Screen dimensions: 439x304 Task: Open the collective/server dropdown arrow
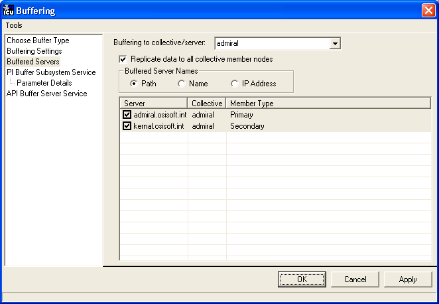335,43
